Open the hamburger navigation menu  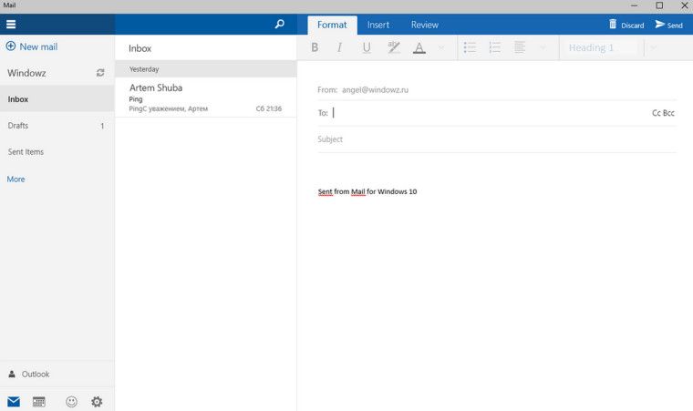[11, 25]
